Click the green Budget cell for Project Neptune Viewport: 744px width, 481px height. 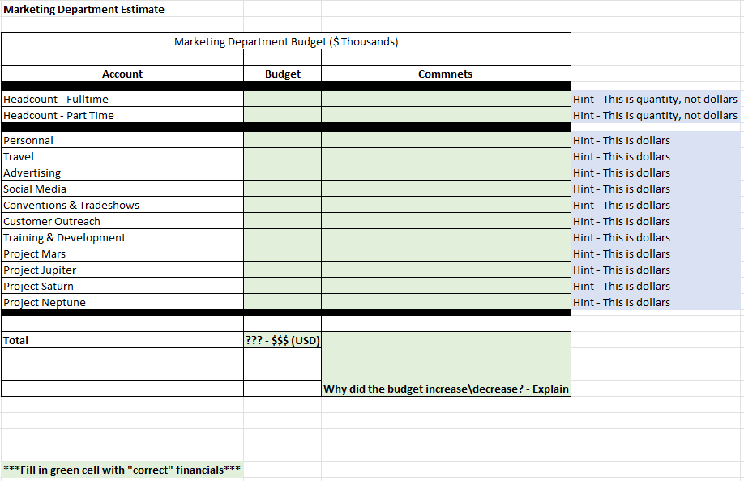[282, 302]
